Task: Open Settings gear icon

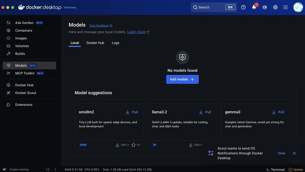Action: 275,7
